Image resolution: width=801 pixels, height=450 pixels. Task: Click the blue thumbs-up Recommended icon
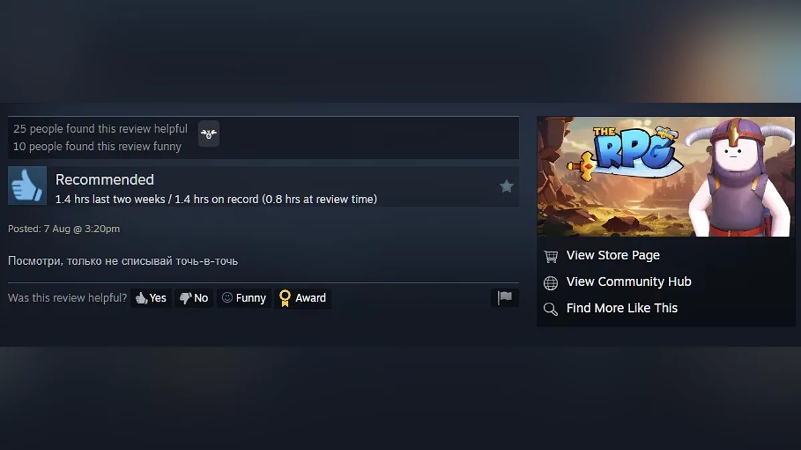(27, 185)
